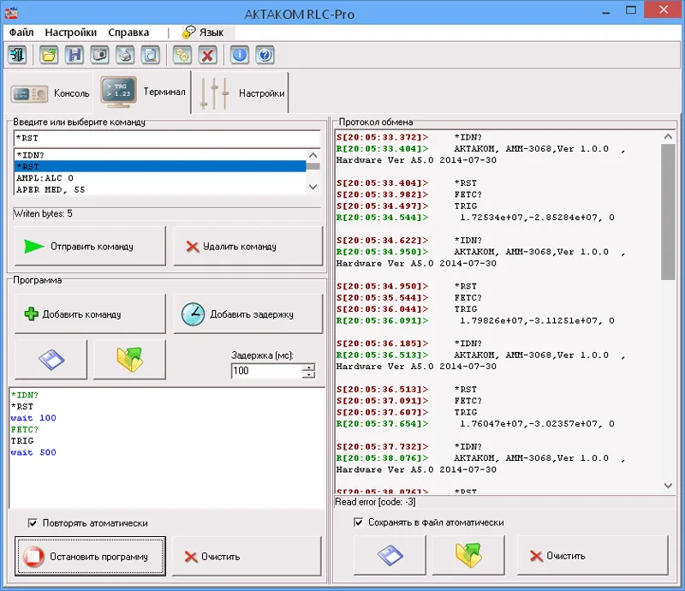Screen dimensions: 685x591
Task: Toggle Повторять автоматически checkbox
Action: click(33, 522)
